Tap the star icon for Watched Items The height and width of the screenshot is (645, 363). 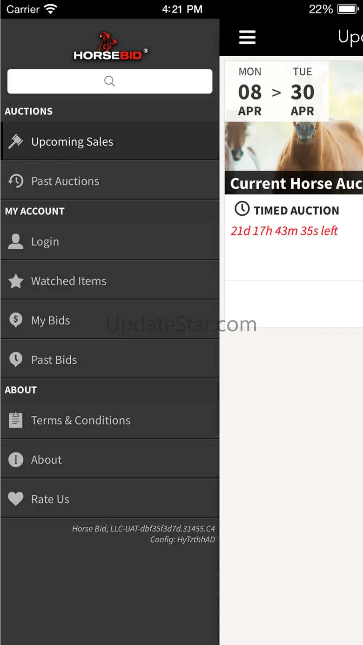point(16,281)
